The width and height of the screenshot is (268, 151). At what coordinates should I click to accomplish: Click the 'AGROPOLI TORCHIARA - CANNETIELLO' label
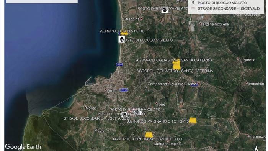(147, 139)
